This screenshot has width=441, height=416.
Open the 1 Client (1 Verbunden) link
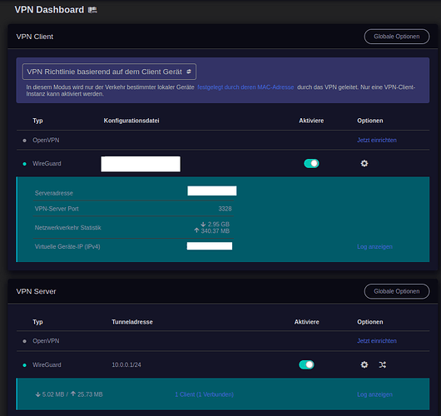click(204, 394)
